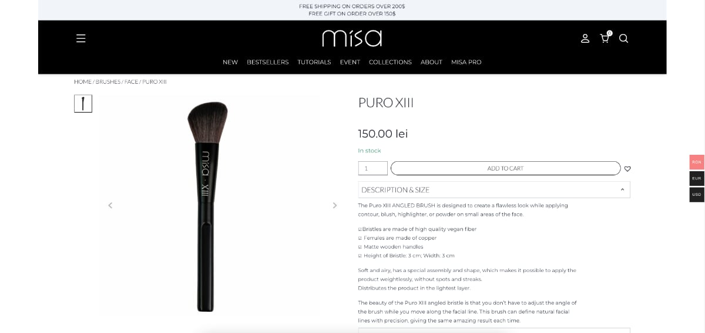Switch currency to USD
This screenshot has height=333, width=705.
click(697, 195)
